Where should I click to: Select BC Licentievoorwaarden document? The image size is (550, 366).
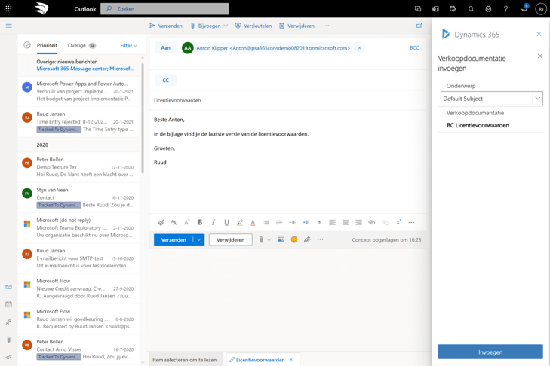(x=478, y=125)
